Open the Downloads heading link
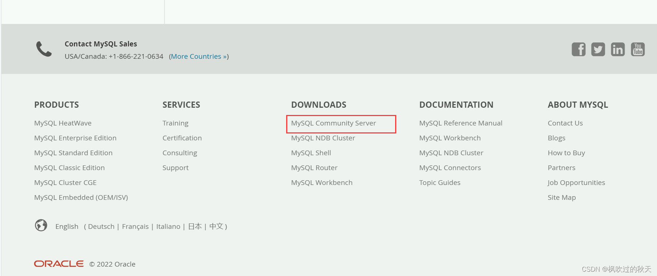The image size is (657, 276). (x=319, y=105)
